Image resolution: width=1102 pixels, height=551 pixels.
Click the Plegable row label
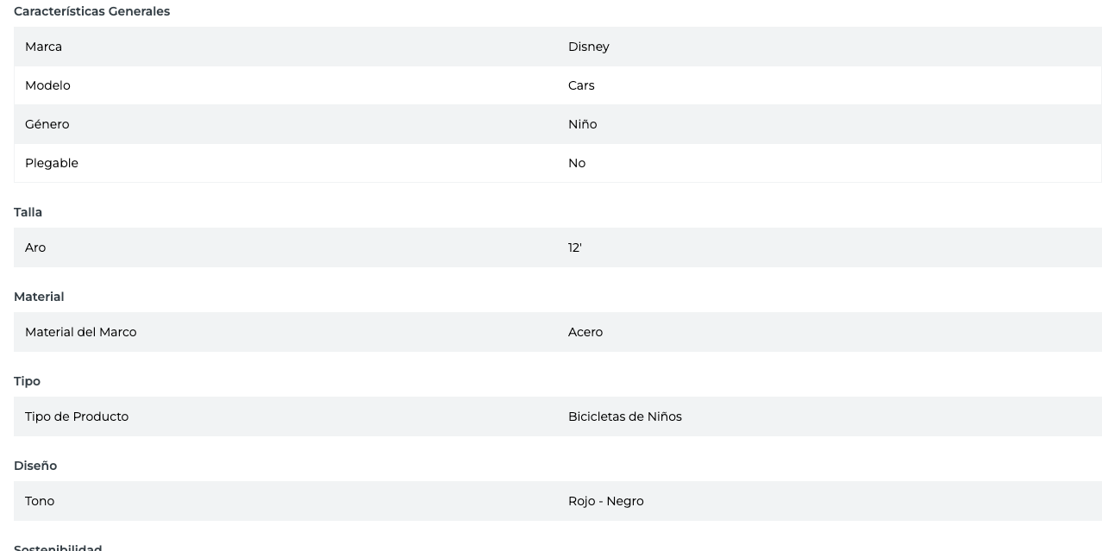point(52,163)
